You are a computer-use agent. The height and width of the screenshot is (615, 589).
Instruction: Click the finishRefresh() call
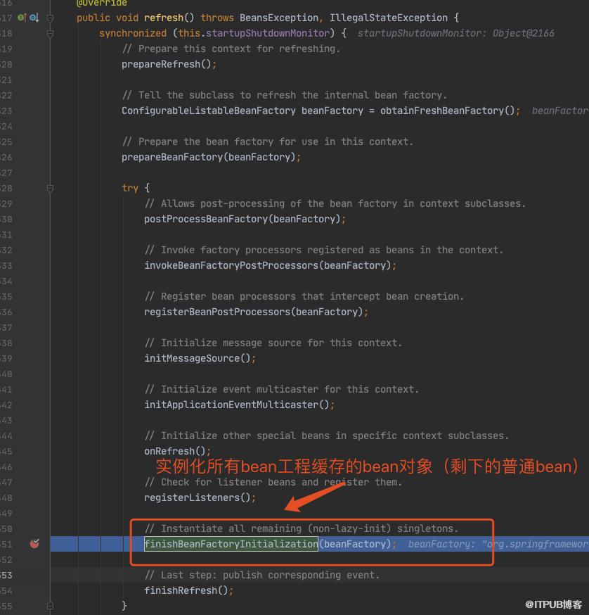click(186, 590)
